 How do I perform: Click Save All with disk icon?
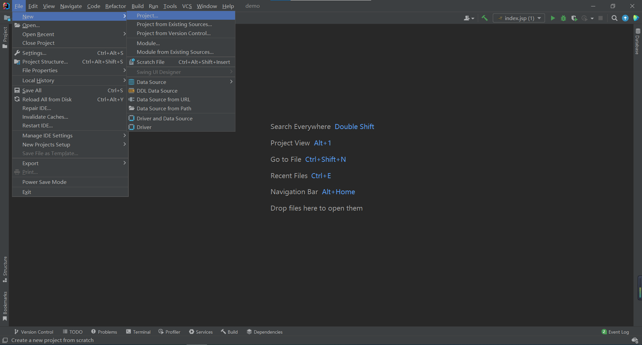click(70, 90)
